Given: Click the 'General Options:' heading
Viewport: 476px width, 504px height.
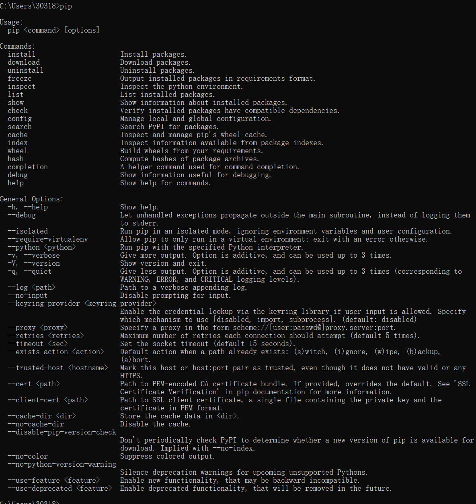Looking at the screenshot, I should click(x=31, y=199).
